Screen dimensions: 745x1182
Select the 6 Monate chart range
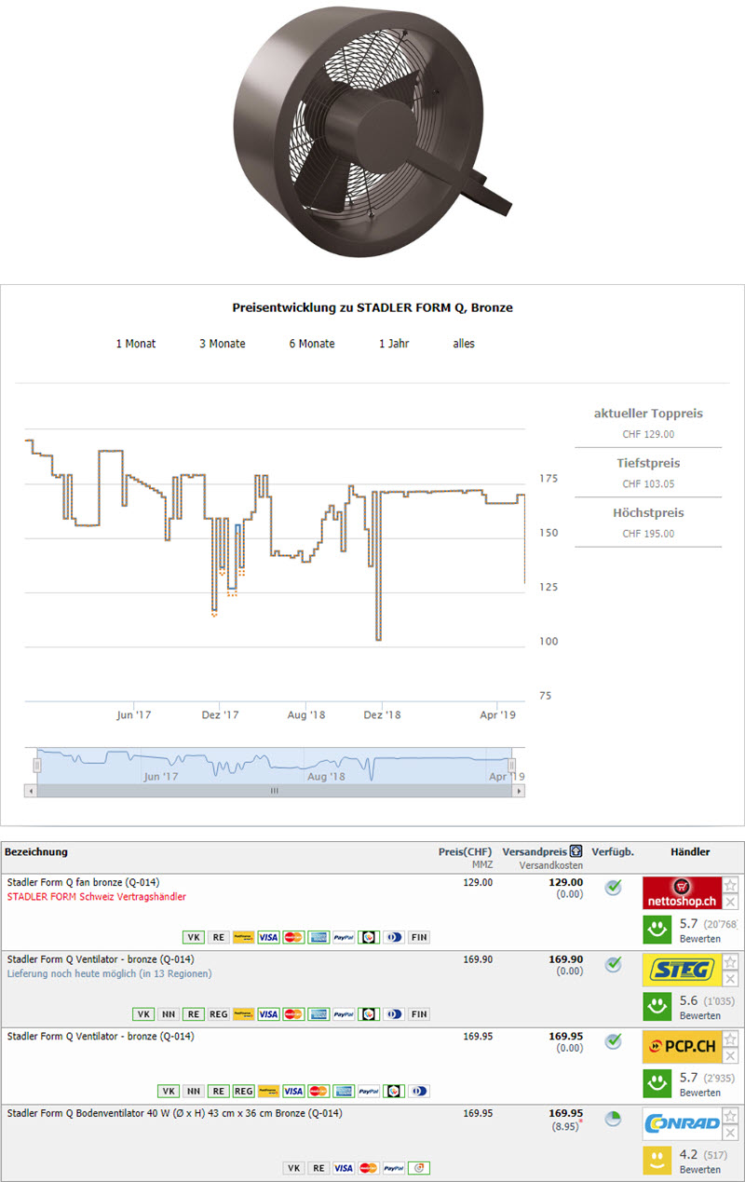(312, 344)
